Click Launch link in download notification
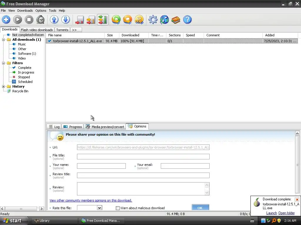The image size is (301, 225). coord(271,213)
